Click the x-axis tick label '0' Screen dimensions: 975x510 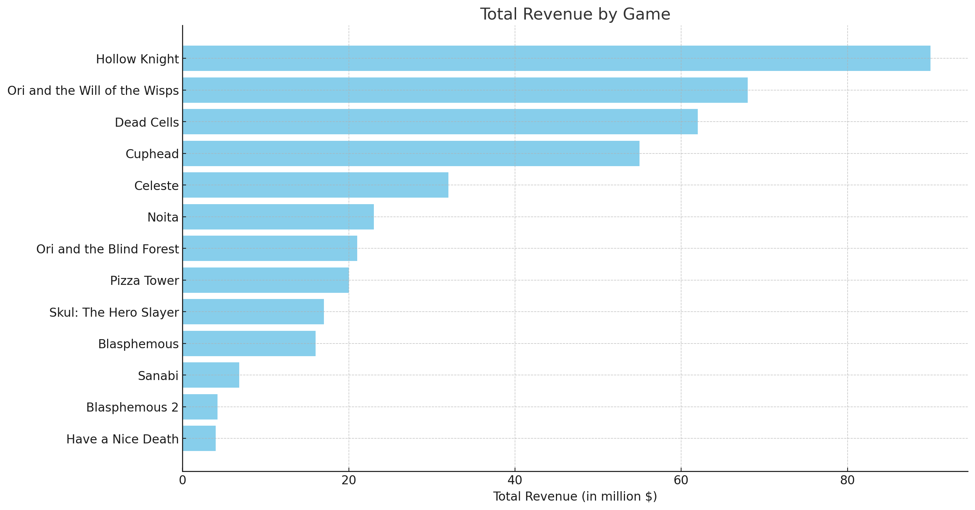(182, 480)
